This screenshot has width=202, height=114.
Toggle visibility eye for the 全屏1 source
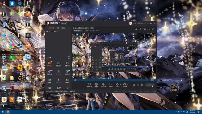(47, 32)
